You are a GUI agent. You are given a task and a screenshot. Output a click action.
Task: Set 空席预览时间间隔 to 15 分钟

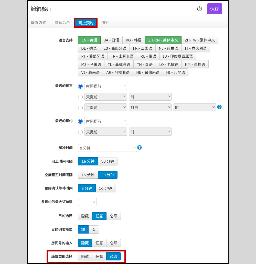pyautogui.click(x=88, y=175)
